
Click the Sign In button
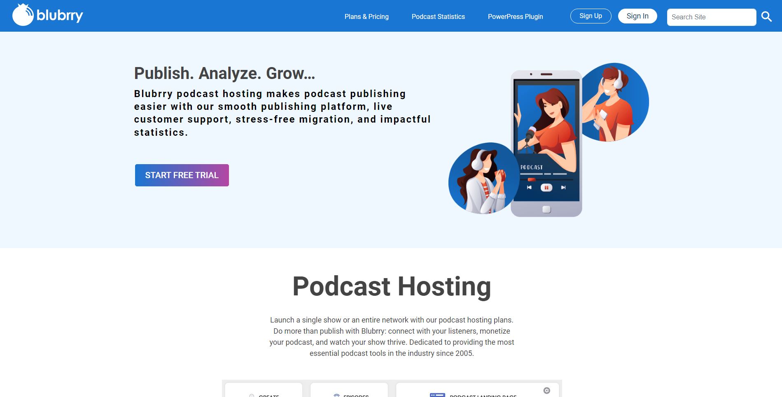pyautogui.click(x=637, y=16)
